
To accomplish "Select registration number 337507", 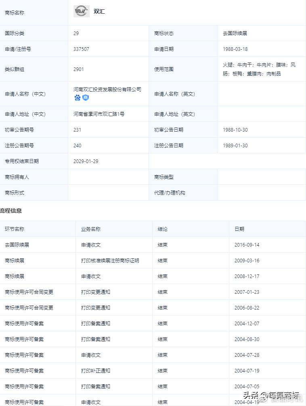I will click(x=82, y=49).
